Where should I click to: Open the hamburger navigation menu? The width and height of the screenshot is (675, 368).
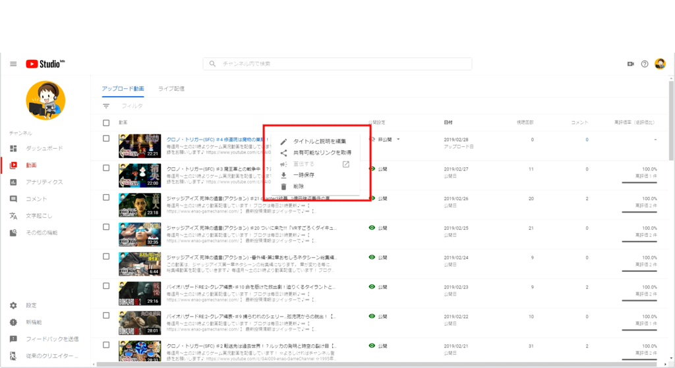[13, 64]
